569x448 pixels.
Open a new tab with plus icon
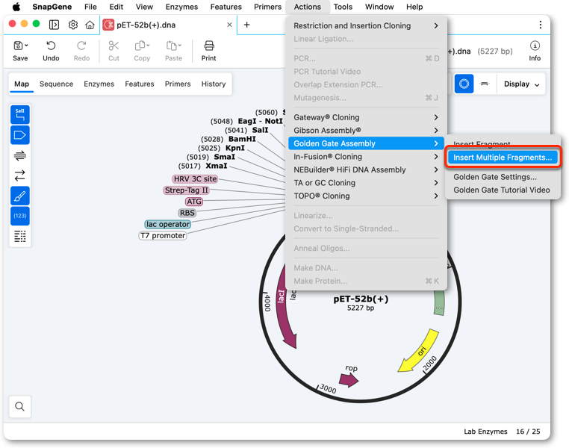coord(246,25)
